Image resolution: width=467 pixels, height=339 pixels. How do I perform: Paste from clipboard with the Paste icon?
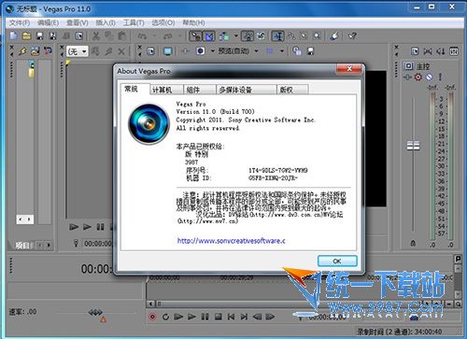[121, 35]
